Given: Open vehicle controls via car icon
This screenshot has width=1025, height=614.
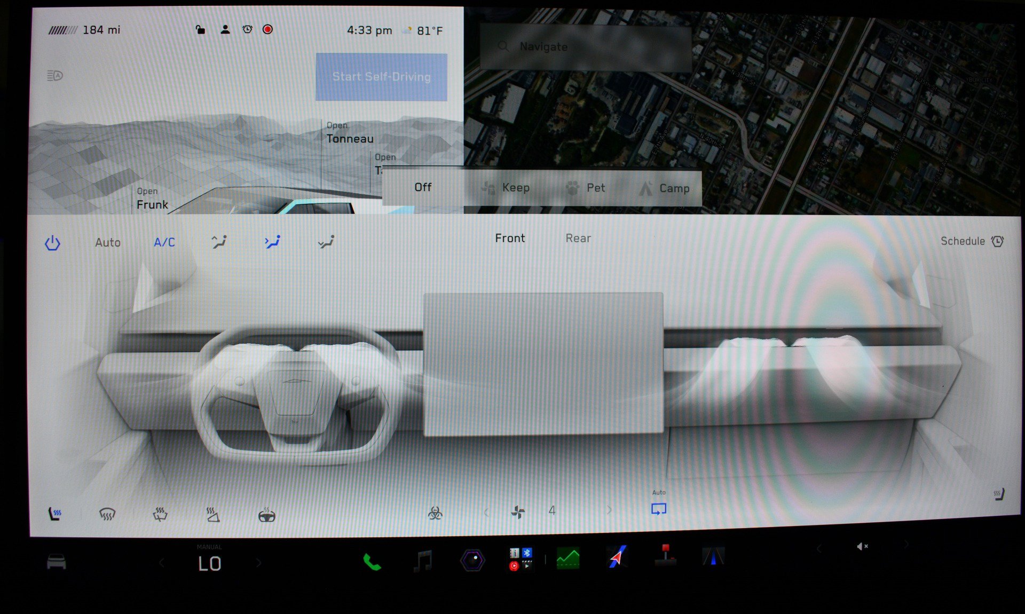Looking at the screenshot, I should click(x=57, y=562).
